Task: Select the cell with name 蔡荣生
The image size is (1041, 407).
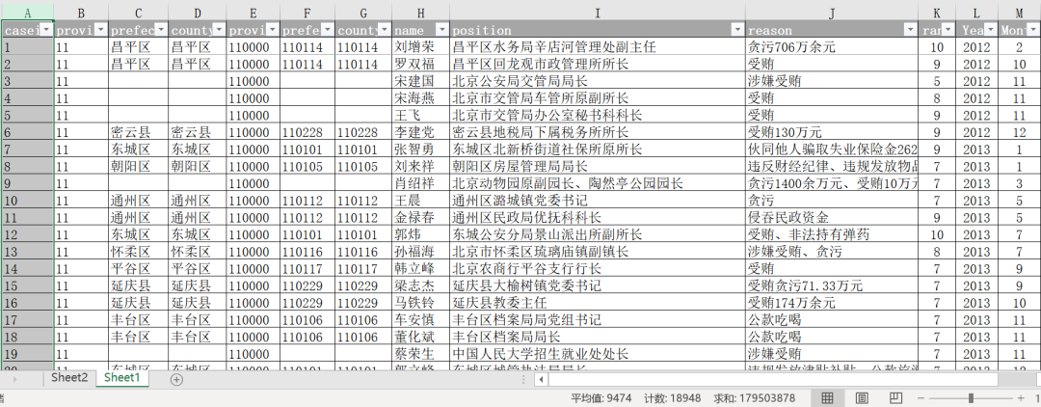Action: pos(421,353)
